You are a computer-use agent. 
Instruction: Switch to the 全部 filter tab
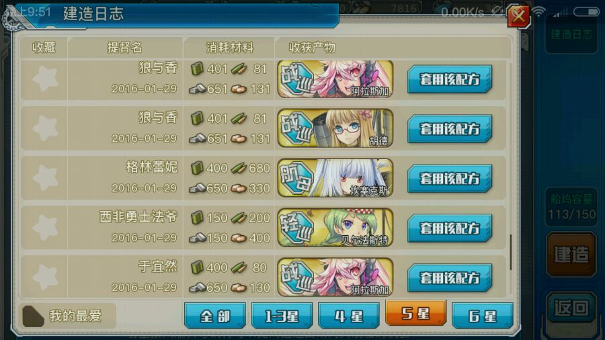click(x=215, y=316)
